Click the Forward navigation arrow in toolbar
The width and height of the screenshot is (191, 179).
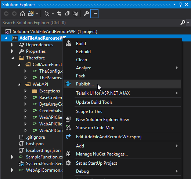[14, 14]
